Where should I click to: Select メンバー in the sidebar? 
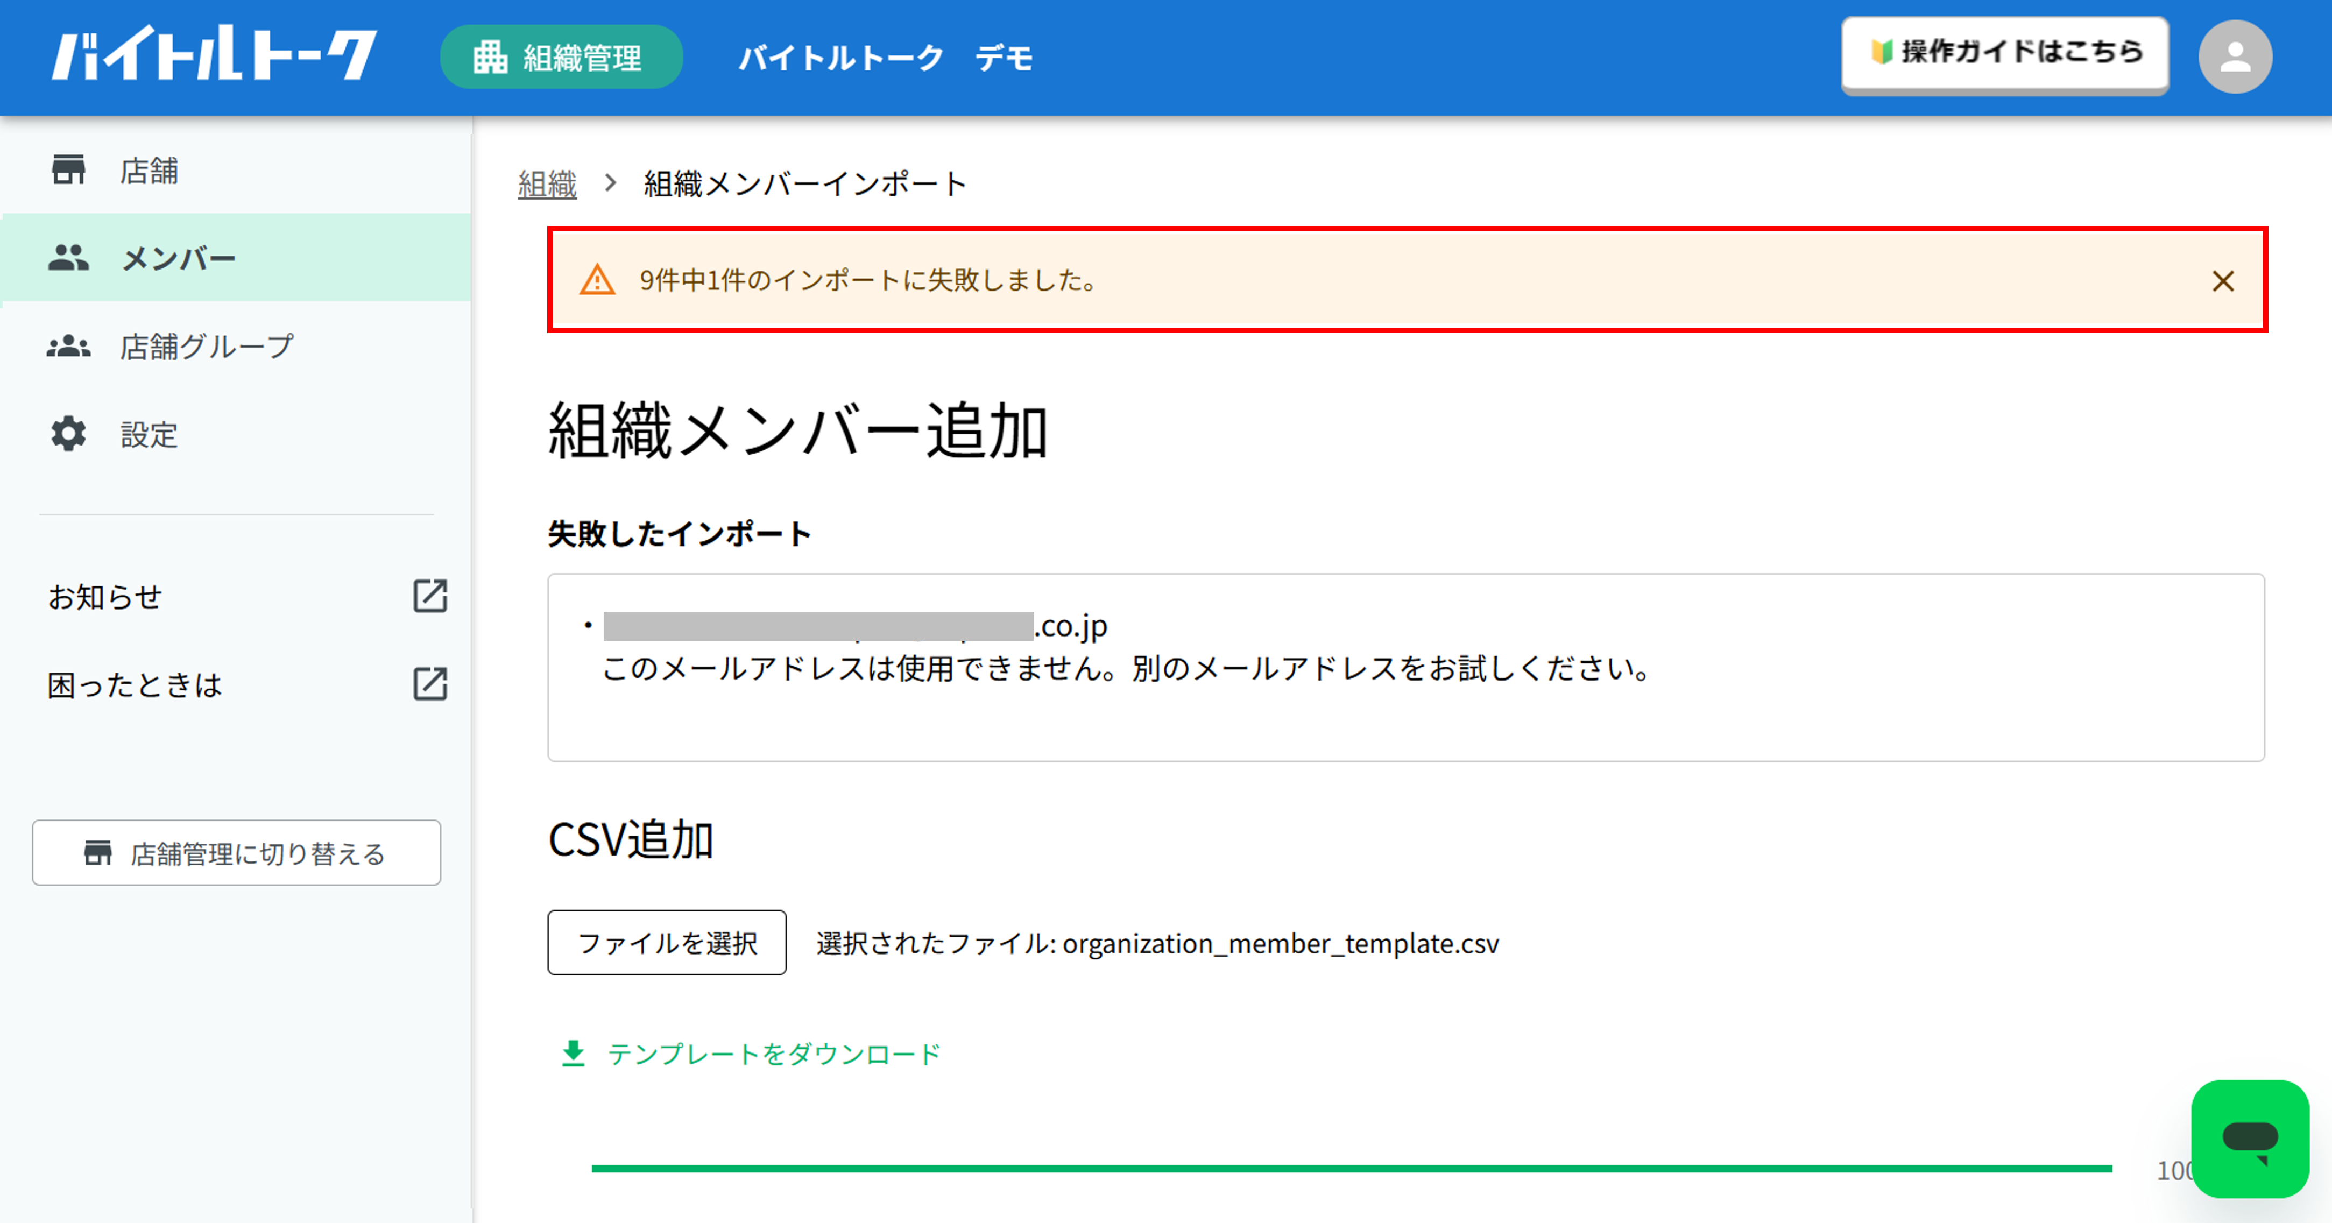click(235, 258)
